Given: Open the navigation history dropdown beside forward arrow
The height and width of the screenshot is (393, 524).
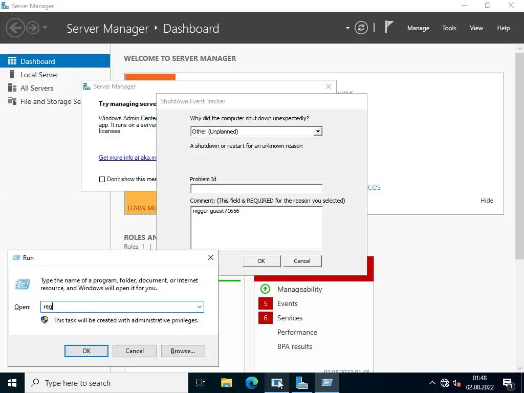Looking at the screenshot, I should pos(45,28).
